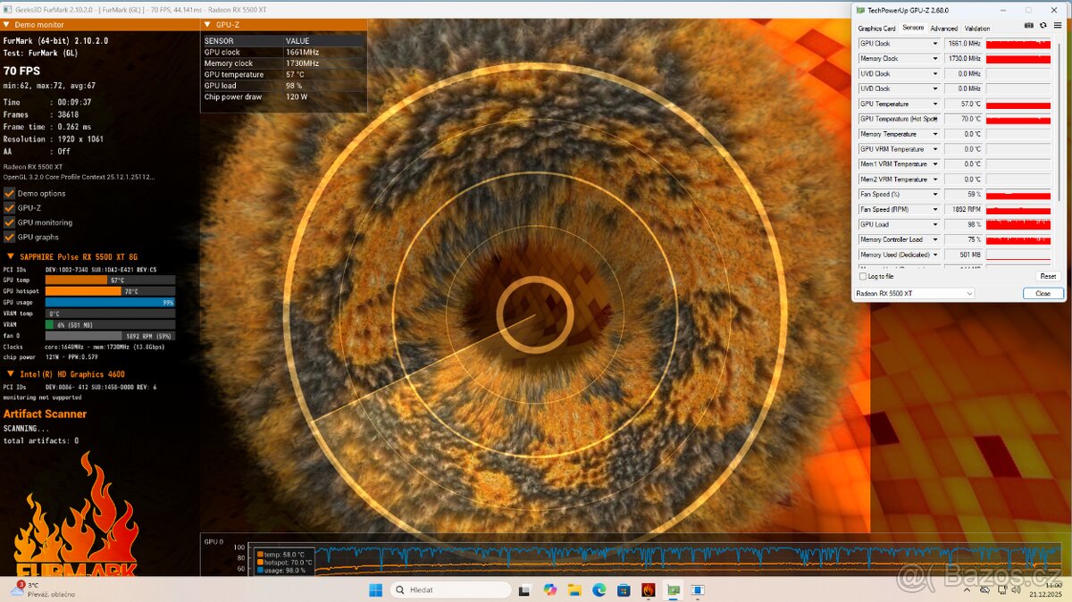Open GPU-Z from the taskbar
Viewport: 1072px width, 602px height.
click(673, 589)
